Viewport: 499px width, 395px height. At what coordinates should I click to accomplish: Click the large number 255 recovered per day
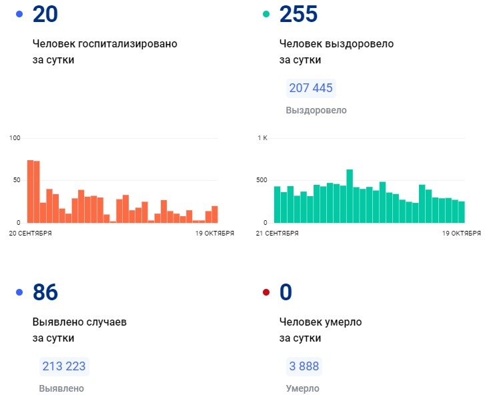tap(298, 13)
